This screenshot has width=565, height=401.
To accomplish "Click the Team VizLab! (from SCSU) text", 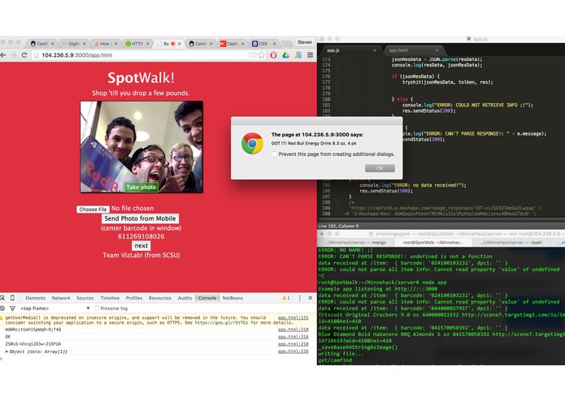I will coord(141,255).
